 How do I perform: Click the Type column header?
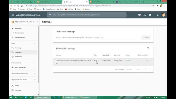pos(95,55)
